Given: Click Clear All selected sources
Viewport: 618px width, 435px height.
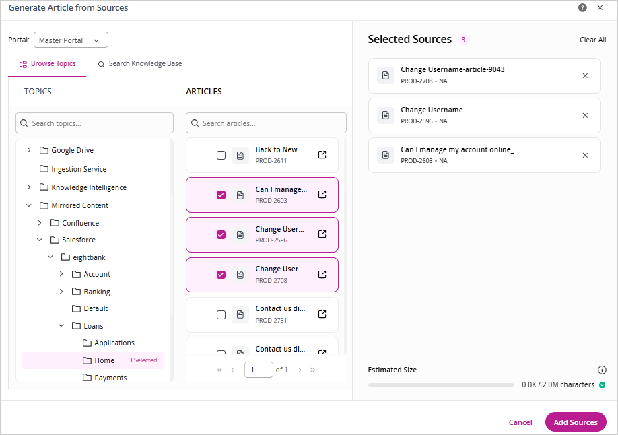Looking at the screenshot, I should coord(593,40).
